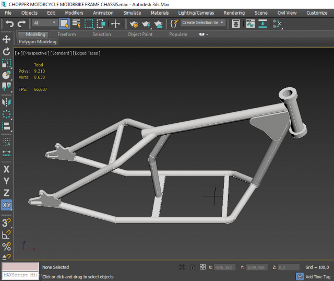Open Create Selection Set dropdown
This screenshot has height=281, width=334.
click(203, 22)
